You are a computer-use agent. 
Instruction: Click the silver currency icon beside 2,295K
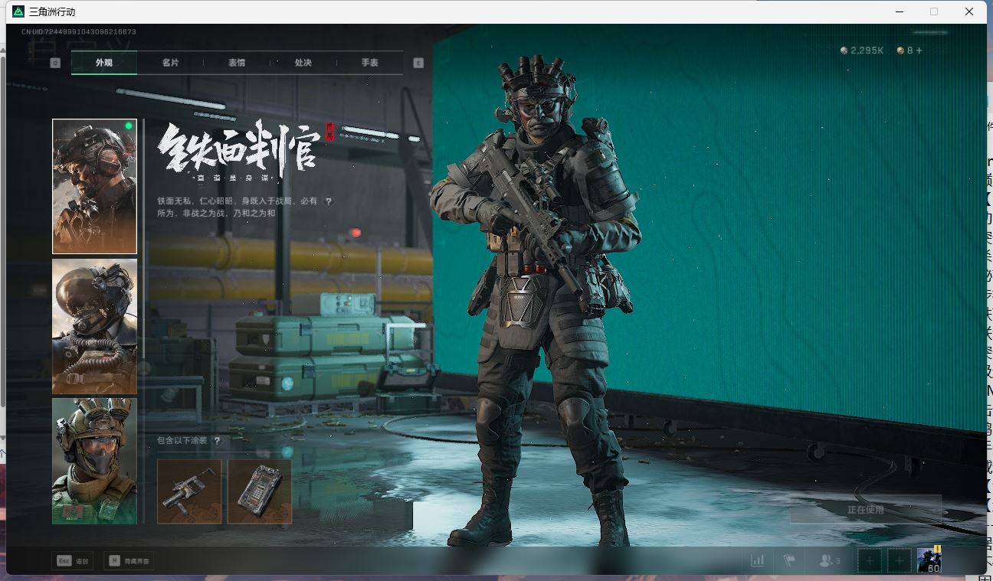tap(844, 51)
